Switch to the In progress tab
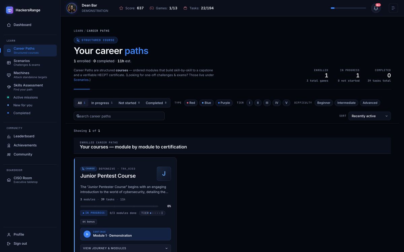Image resolution: width=404 pixels, height=252 pixels. 102,103
